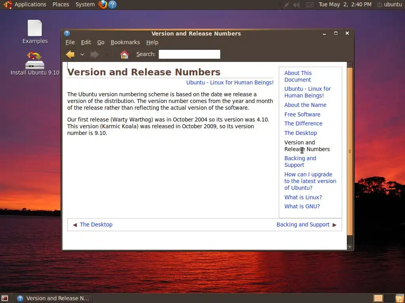
Task: Open The Desktop sidebar link
Action: (x=301, y=133)
